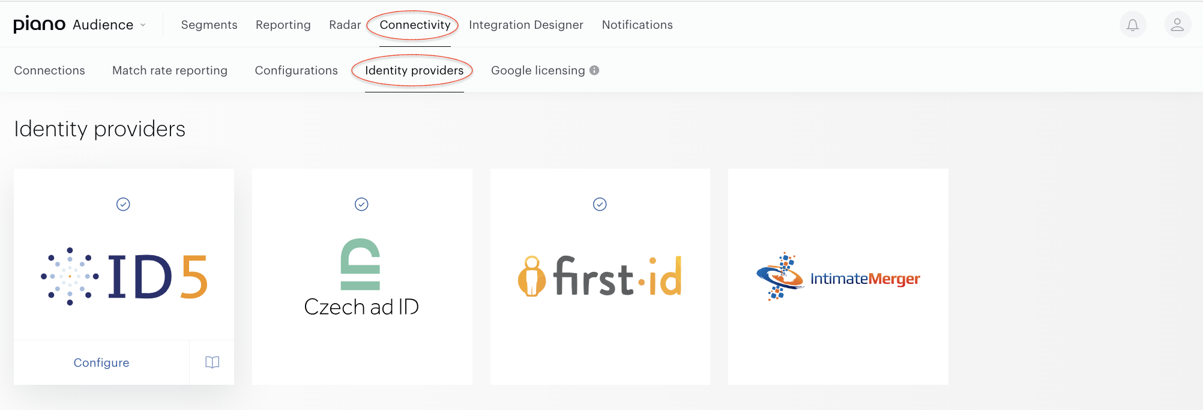
Task: Go to the Reporting section
Action: click(283, 25)
